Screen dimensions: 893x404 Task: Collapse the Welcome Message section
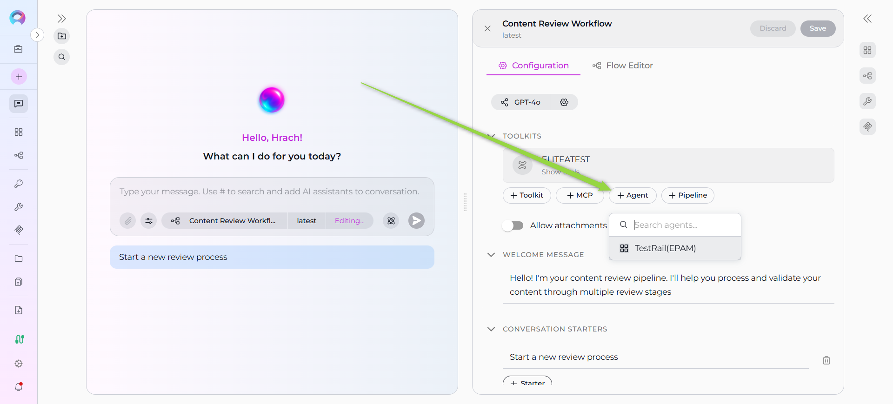(x=491, y=255)
